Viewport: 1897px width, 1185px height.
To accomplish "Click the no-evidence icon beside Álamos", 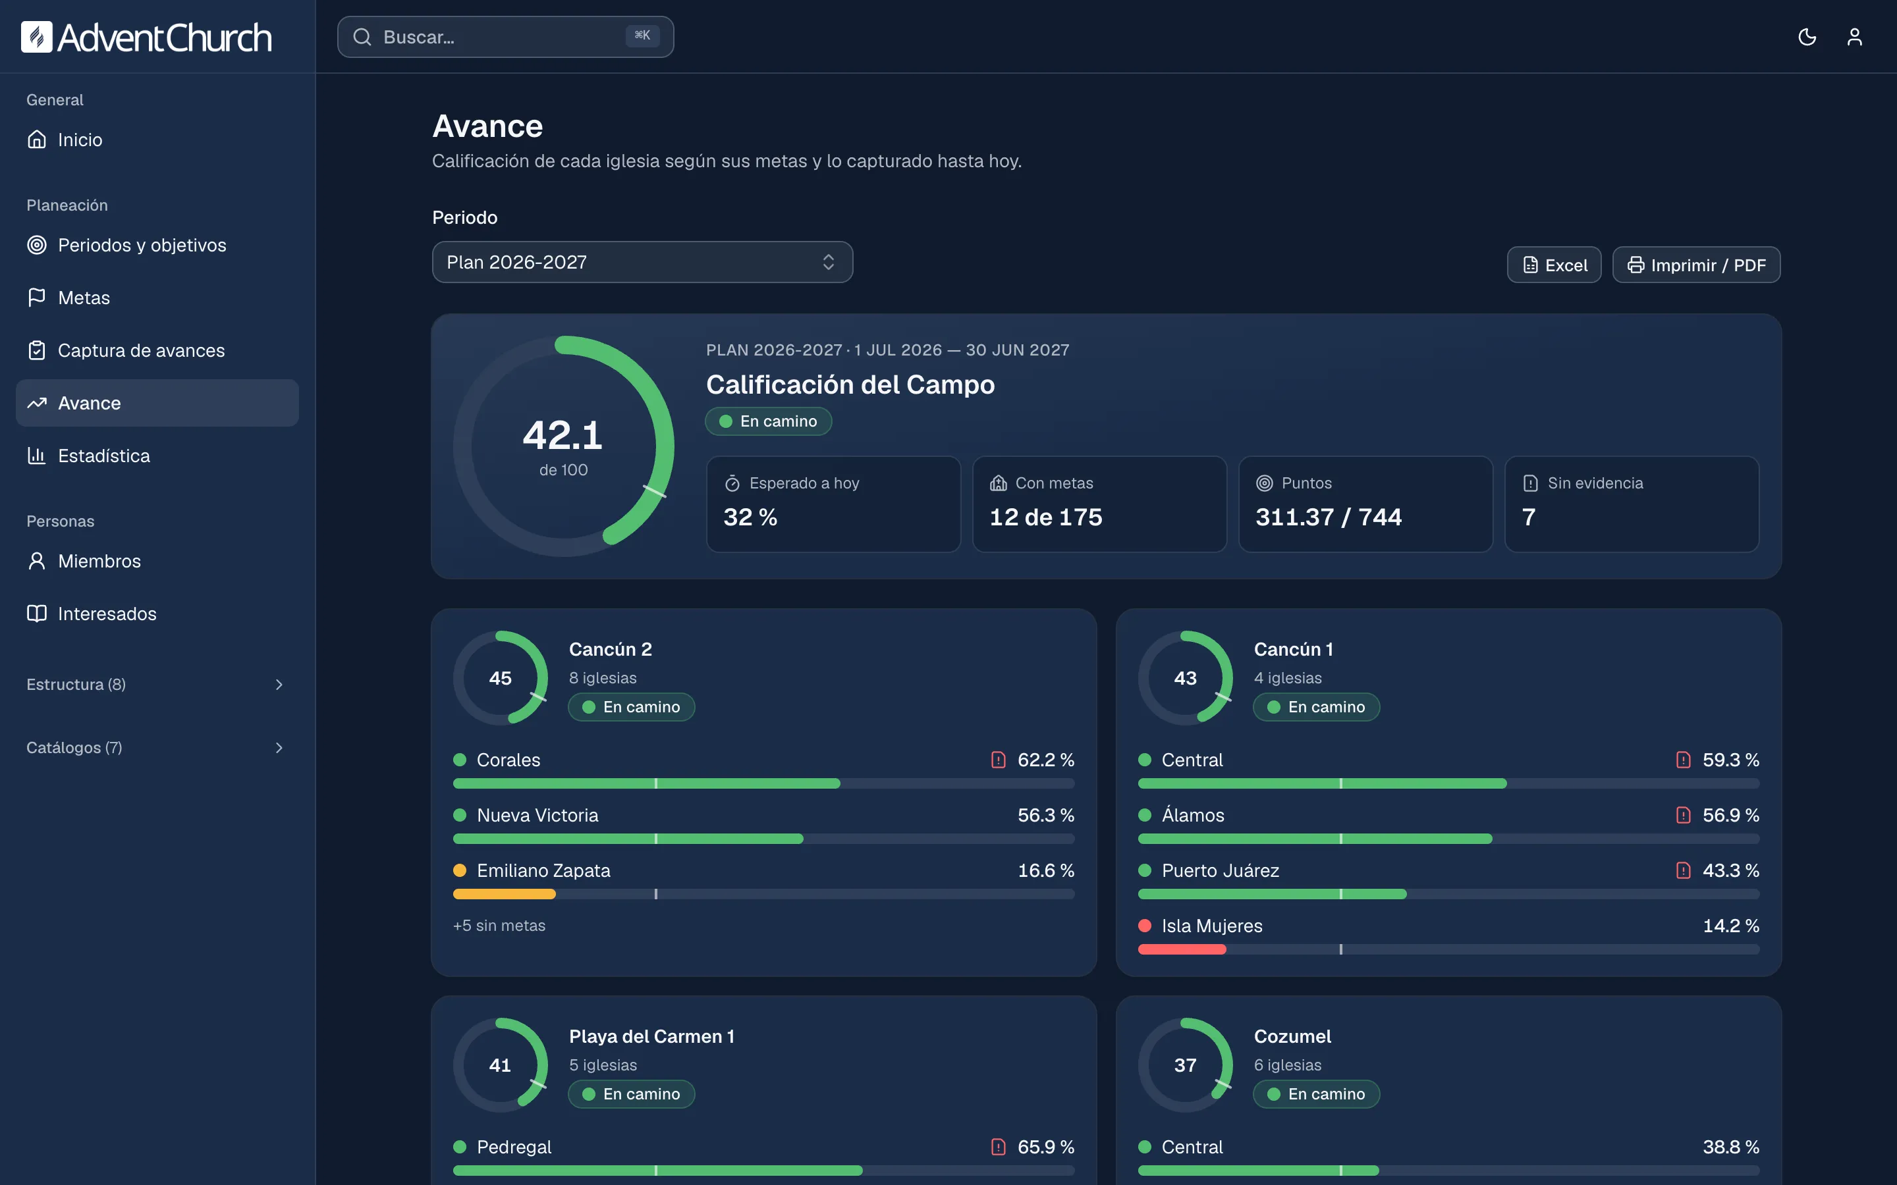I will 1683,815.
